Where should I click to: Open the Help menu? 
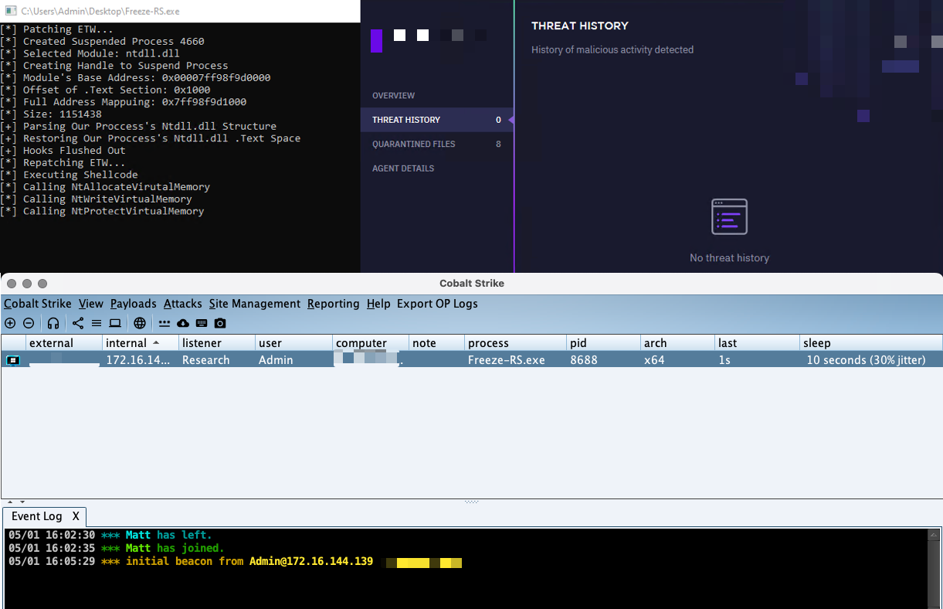click(x=378, y=304)
